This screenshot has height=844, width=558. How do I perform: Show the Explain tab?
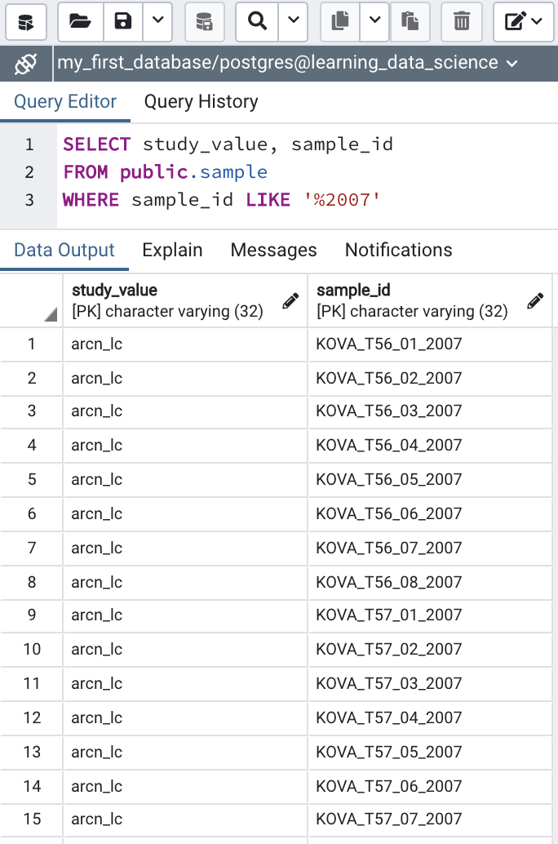172,250
